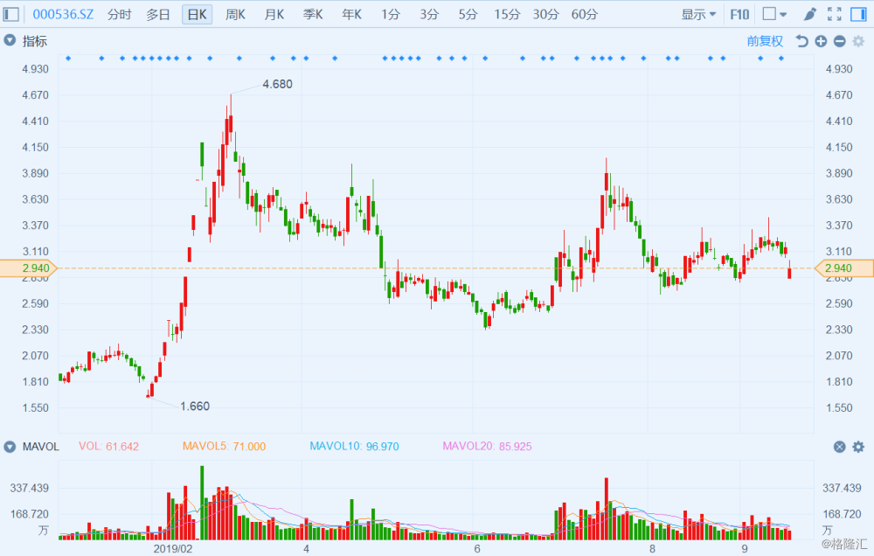This screenshot has width=874, height=556.
Task: Click the MAVOL10: 96.970 legend
Action: click(x=354, y=446)
